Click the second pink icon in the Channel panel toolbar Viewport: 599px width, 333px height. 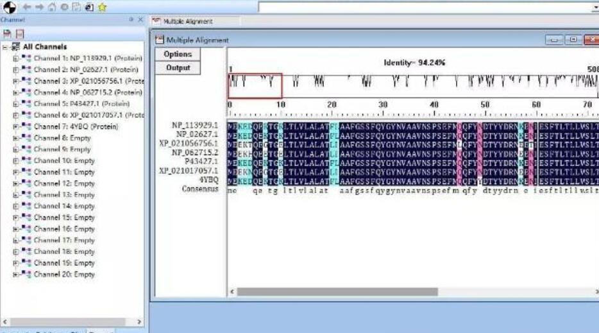click(20, 33)
